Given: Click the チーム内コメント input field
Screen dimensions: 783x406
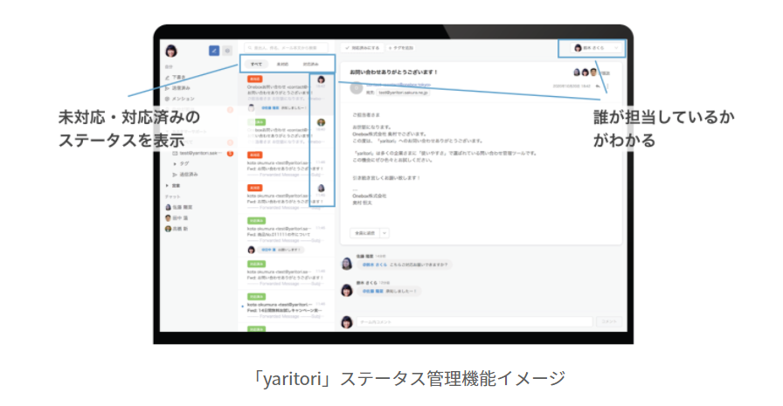Looking at the screenshot, I should (475, 322).
